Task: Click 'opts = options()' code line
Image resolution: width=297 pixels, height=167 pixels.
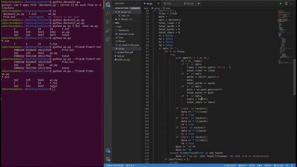Action: coord(170,20)
